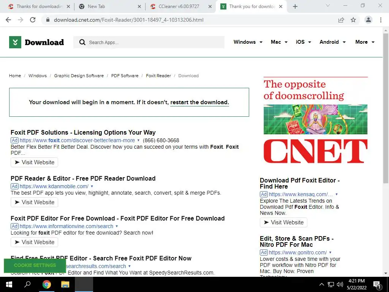Open Windows taskbar search
This screenshot has height=292, width=389.
click(27, 284)
